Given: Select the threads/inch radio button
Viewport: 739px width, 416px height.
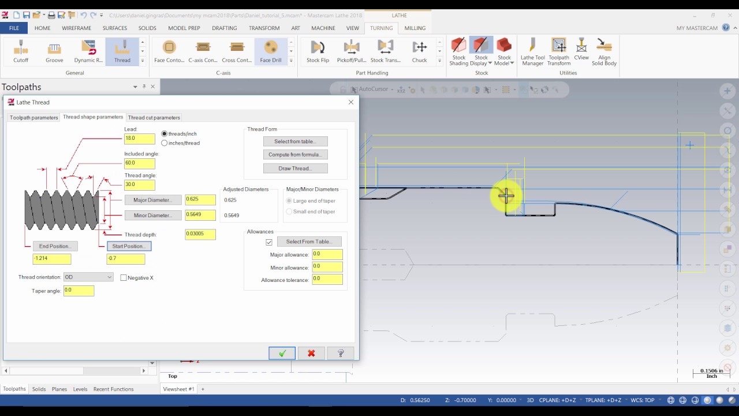Looking at the screenshot, I should pyautogui.click(x=165, y=133).
